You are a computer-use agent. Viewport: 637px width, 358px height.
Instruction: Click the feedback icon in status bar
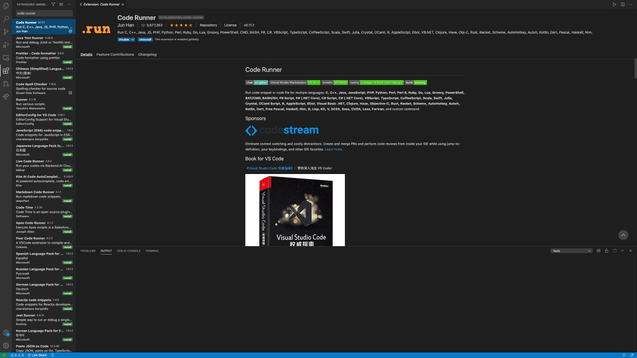coord(624,355)
